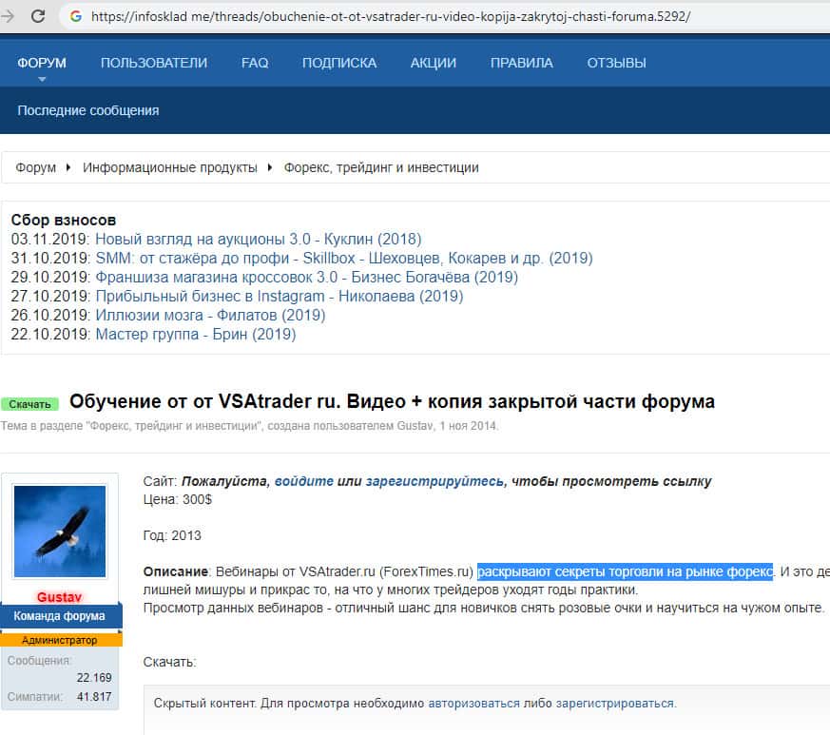The height and width of the screenshot is (735, 830).
Task: Open the ОТЗЫВЫ tab
Action: [616, 63]
